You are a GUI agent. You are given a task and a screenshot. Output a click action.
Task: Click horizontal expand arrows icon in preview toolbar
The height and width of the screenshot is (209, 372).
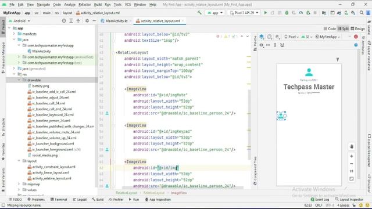pyautogui.click(x=268, y=45)
